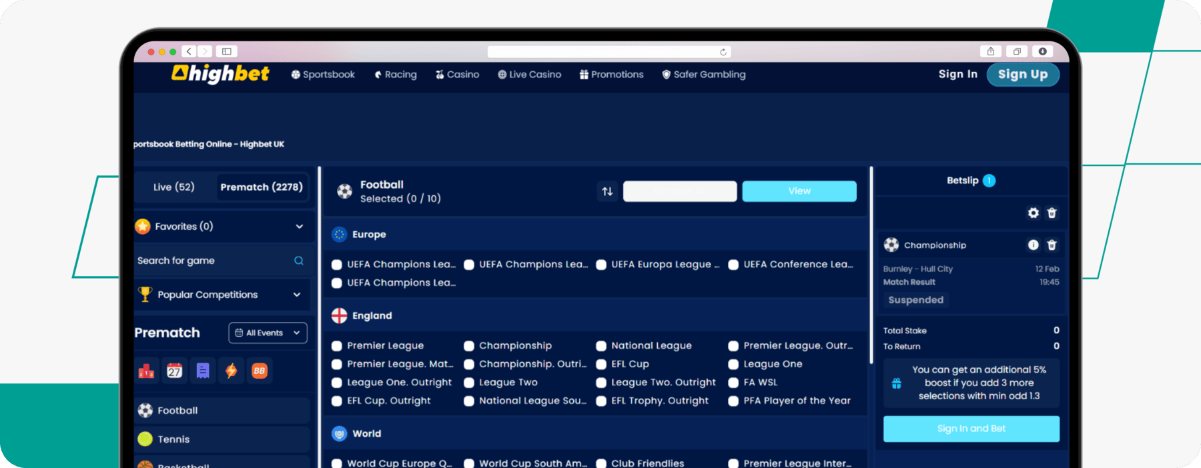This screenshot has height=468, width=1201.
Task: Open the All Events dropdown
Action: click(268, 333)
